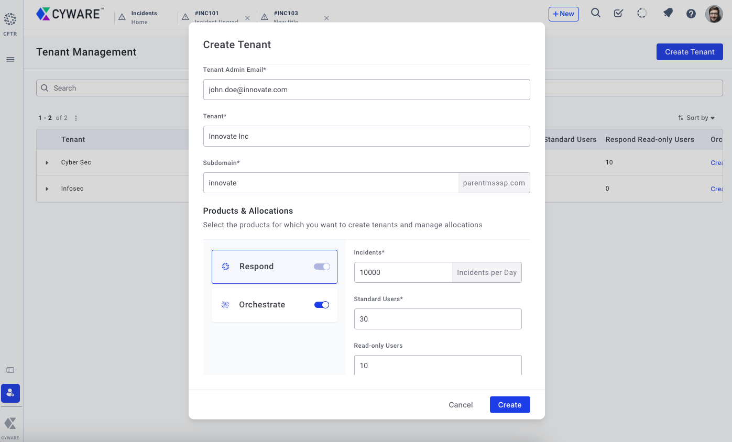
Task: Open the checklist tasks icon in header
Action: tap(618, 14)
